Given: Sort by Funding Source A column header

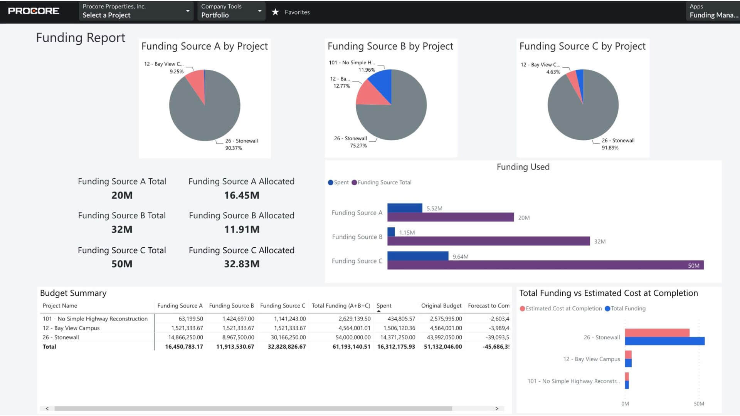Looking at the screenshot, I should (180, 306).
